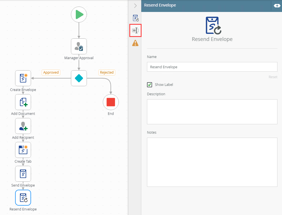Select the Send Envelope step icon

23,174
